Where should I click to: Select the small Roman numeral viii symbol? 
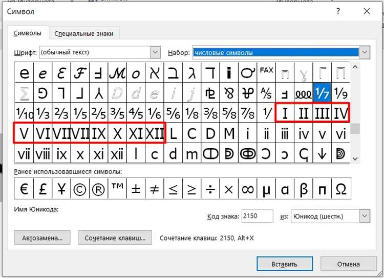pos(42,154)
